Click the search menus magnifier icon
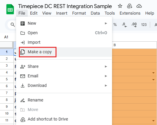 tap(13, 25)
